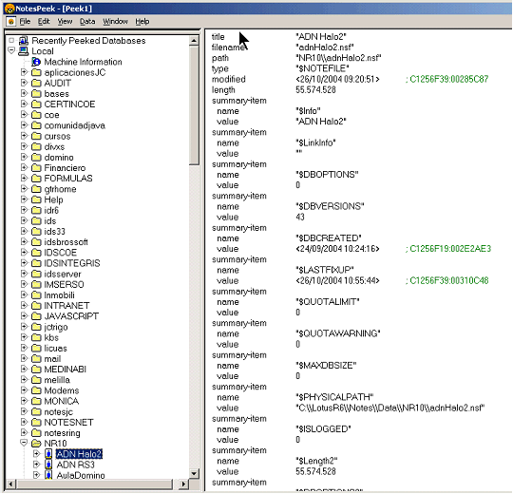Select the idsserver folder in tree
This screenshot has width=513, height=494.
[x=63, y=274]
